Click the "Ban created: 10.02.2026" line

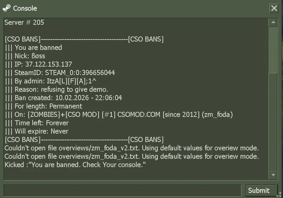pos(63,98)
